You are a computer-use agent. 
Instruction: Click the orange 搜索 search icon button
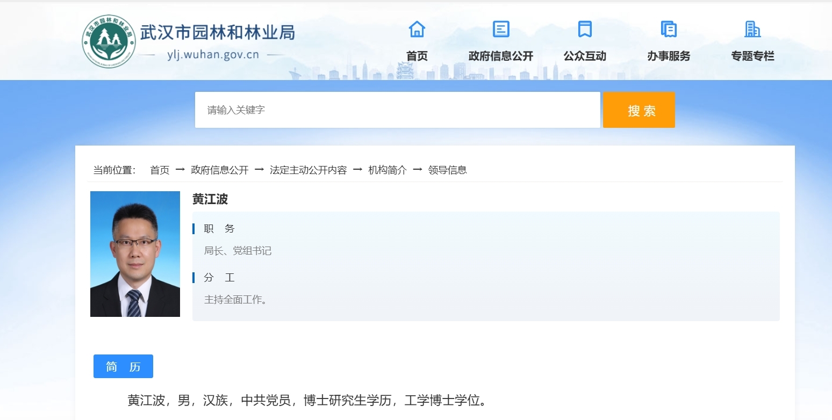point(639,110)
